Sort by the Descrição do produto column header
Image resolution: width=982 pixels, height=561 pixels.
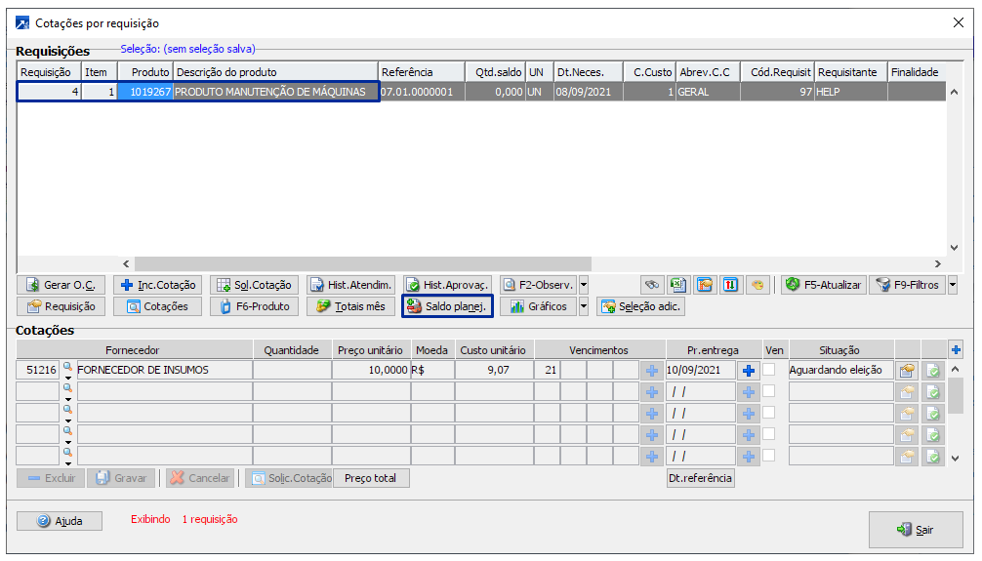click(x=276, y=72)
